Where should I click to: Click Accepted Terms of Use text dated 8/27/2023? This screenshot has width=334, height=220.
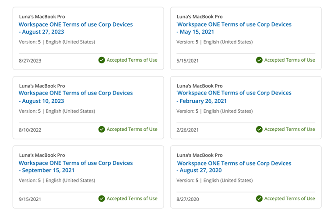[x=132, y=60]
